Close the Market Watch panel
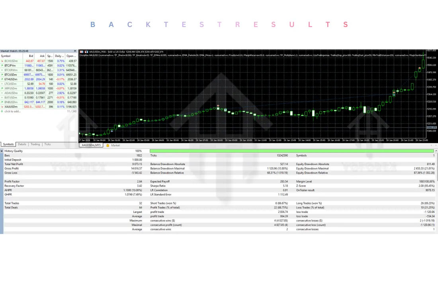The height and width of the screenshot is (286, 438). tap(75, 51)
